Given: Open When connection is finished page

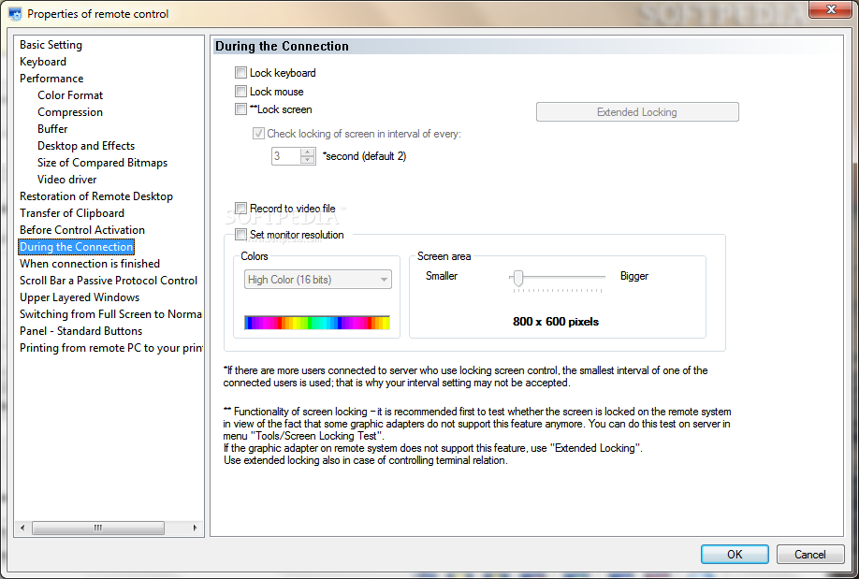Looking at the screenshot, I should [90, 264].
